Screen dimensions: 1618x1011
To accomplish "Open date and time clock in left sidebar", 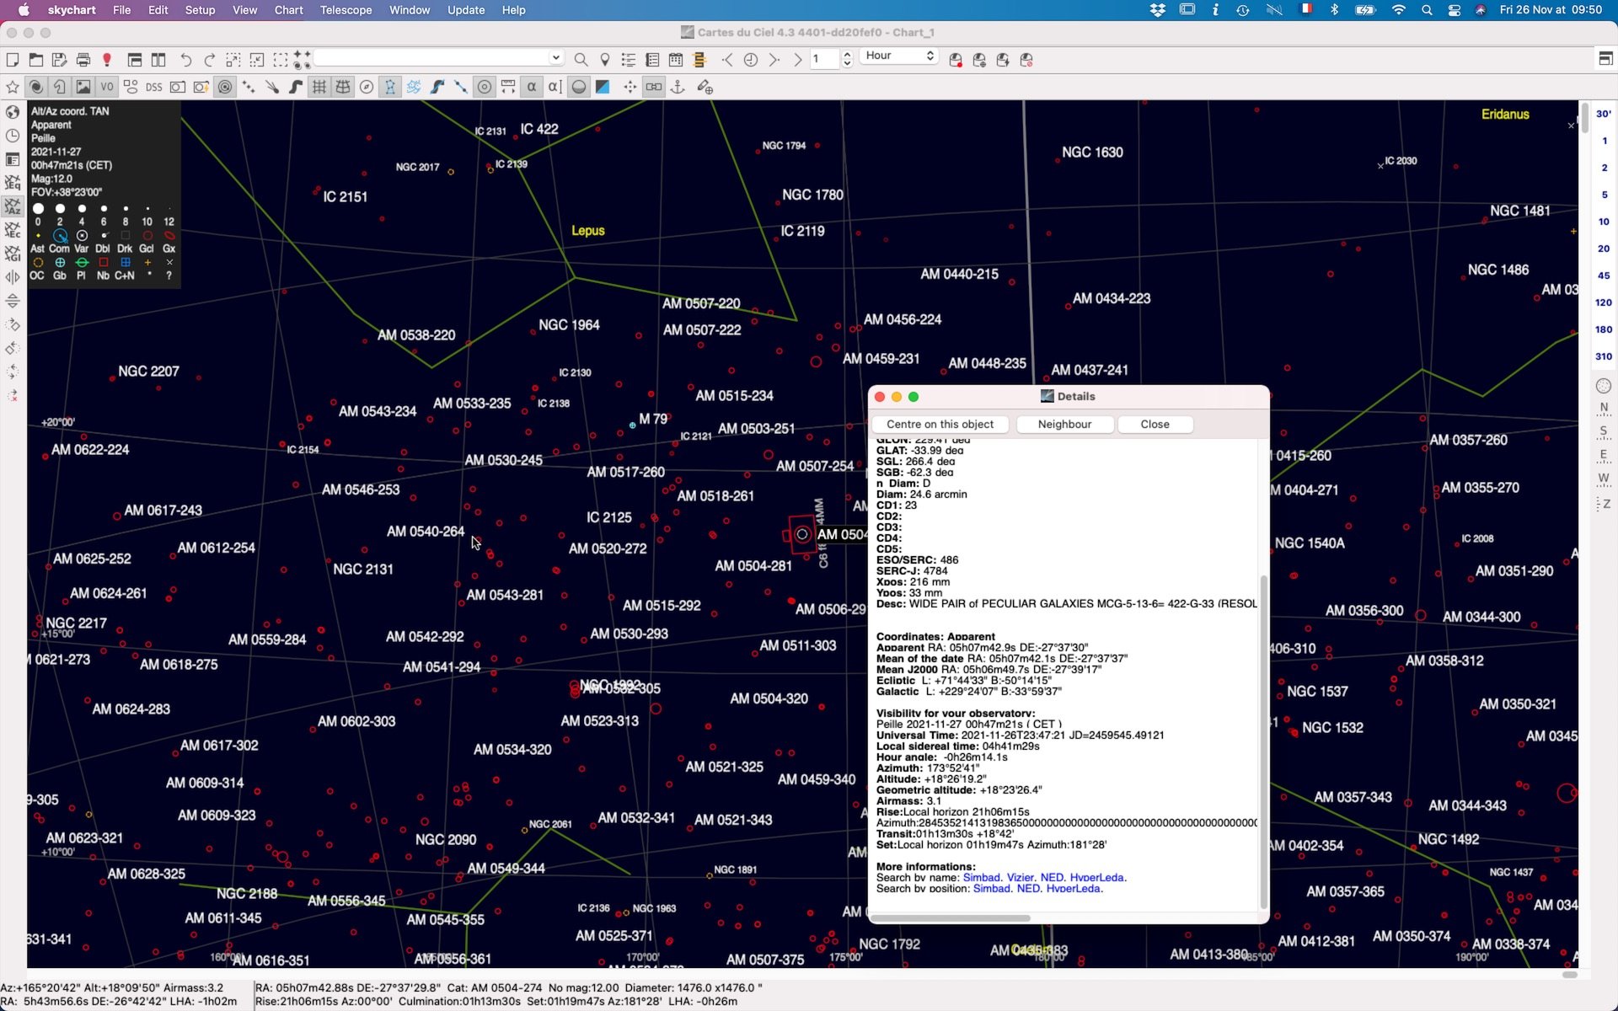I will click(x=13, y=136).
